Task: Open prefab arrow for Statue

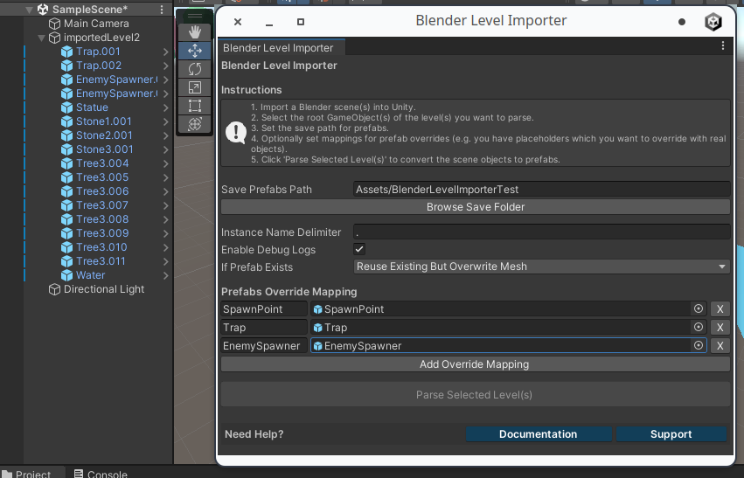Action: tap(165, 107)
